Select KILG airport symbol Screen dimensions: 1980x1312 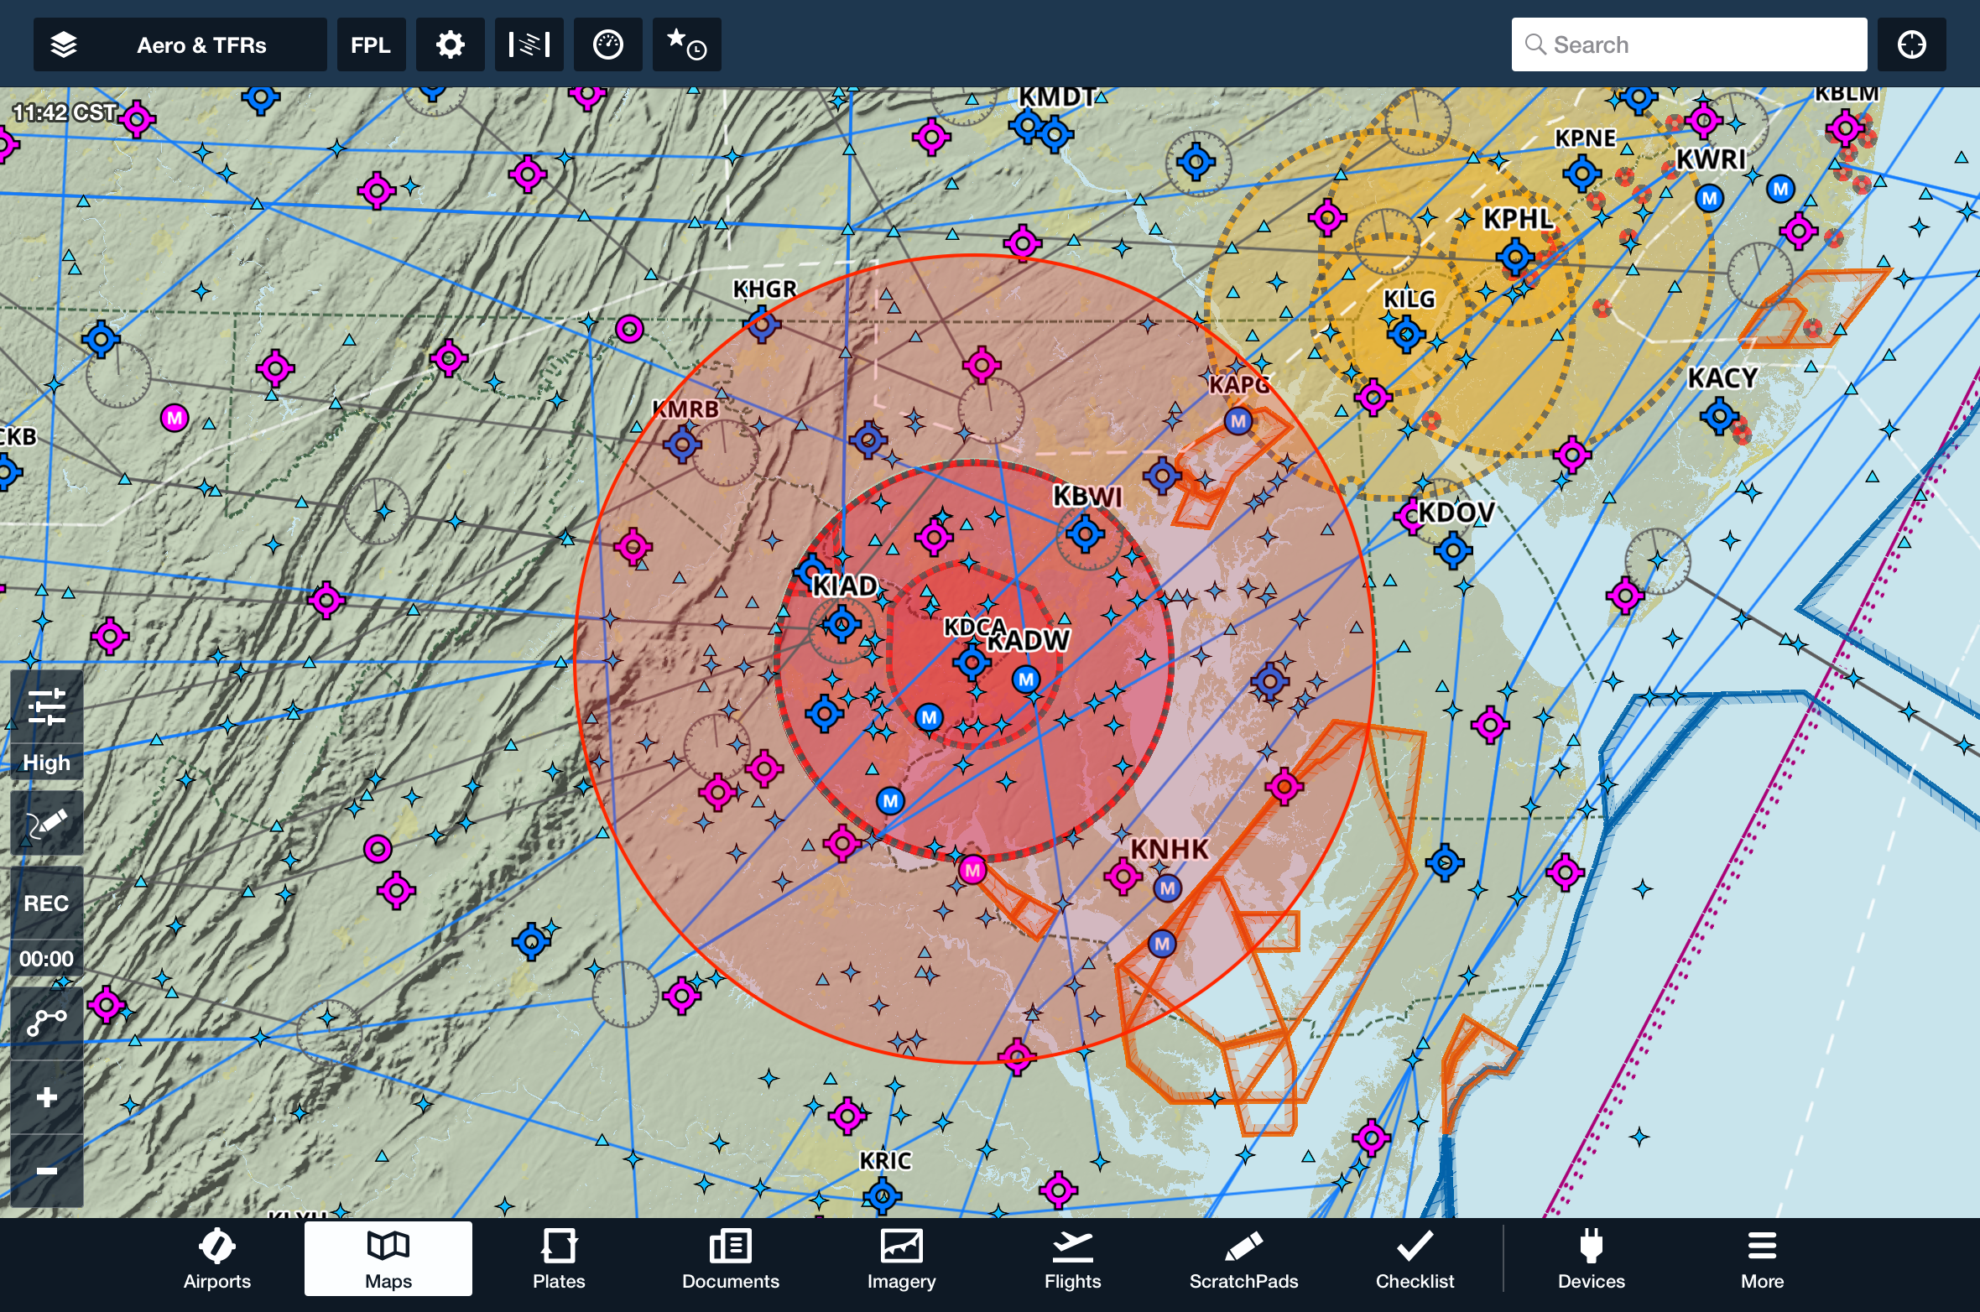click(1407, 335)
